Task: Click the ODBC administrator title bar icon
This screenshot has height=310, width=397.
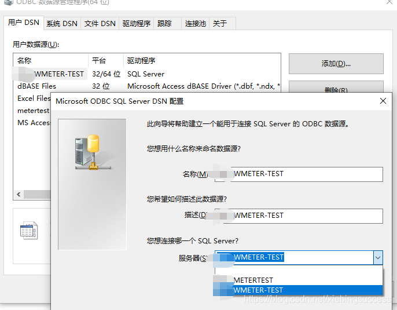Action: click(8, 2)
